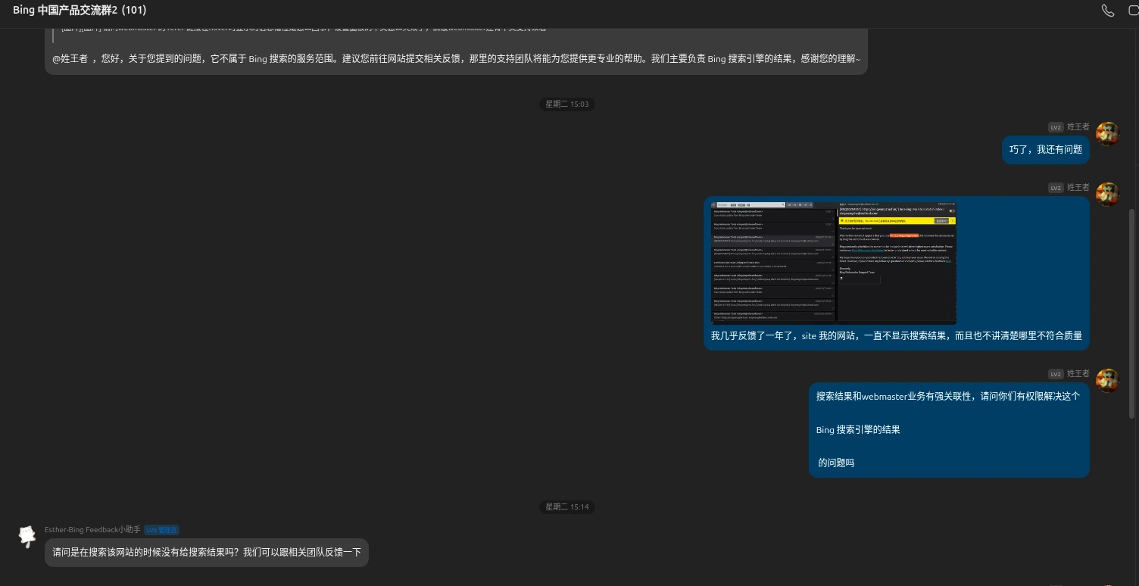Viewport: 1139px width, 586px height.
Task: Click the 姓王者 name above the screenshot message
Action: (x=1078, y=188)
